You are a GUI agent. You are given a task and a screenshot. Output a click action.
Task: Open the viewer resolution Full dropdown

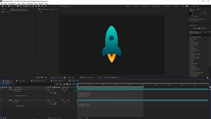(75, 78)
